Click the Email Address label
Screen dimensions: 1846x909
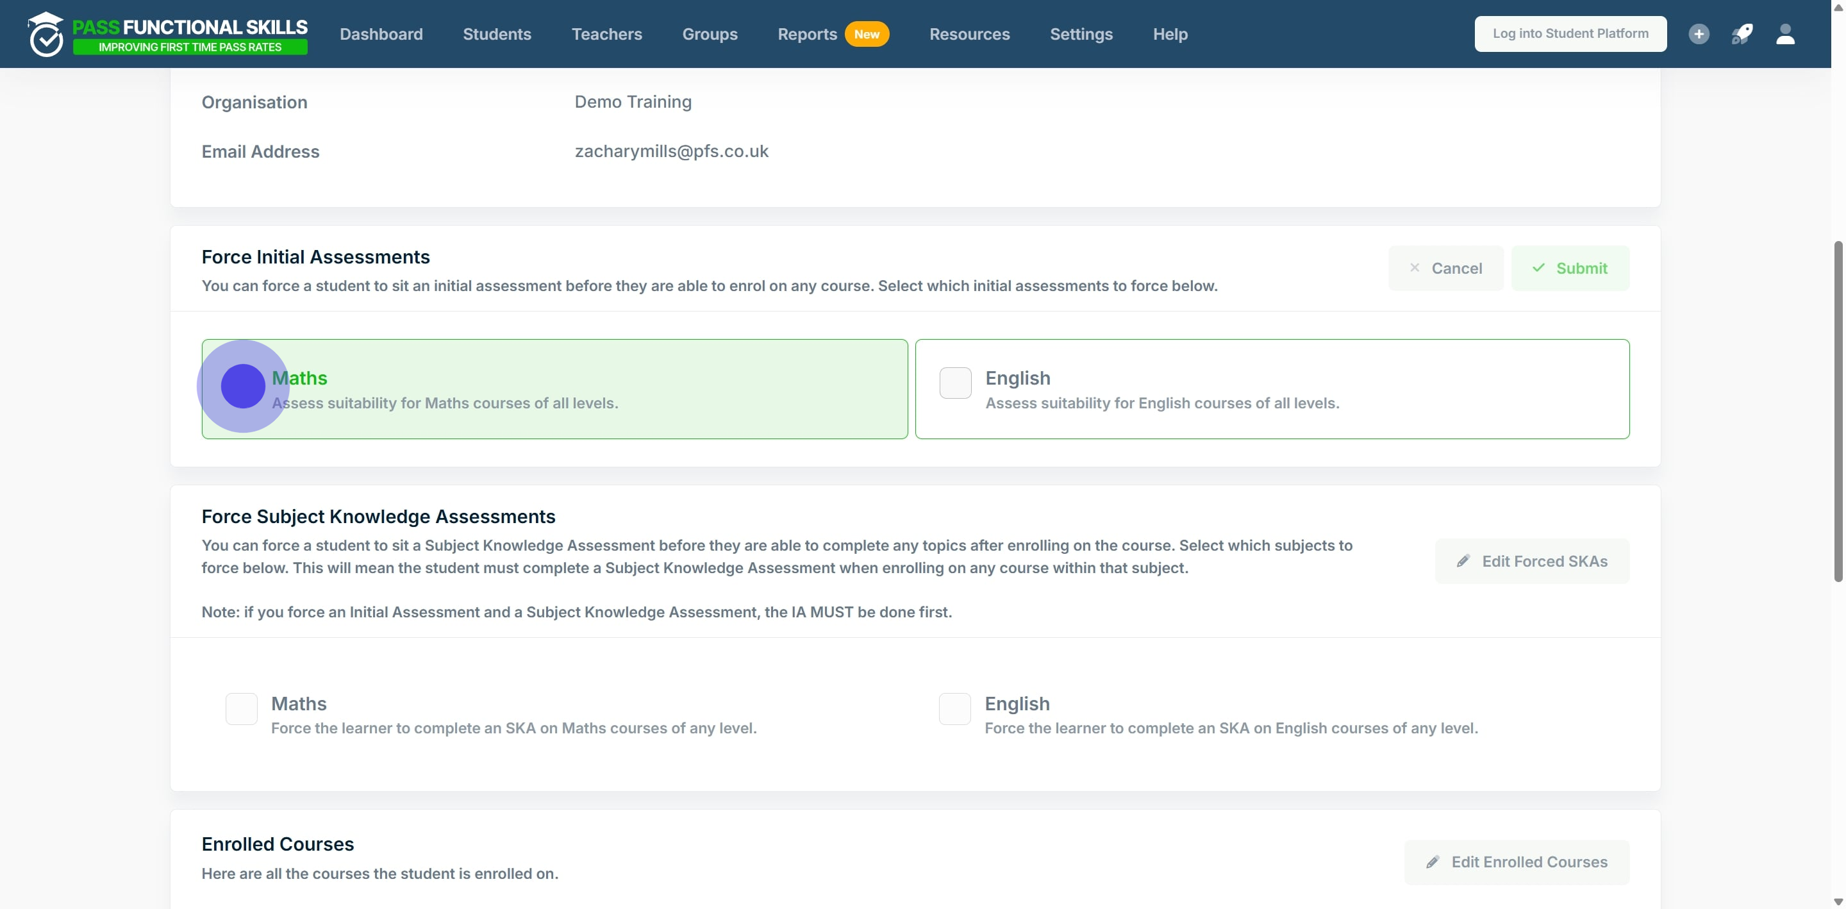click(x=260, y=151)
